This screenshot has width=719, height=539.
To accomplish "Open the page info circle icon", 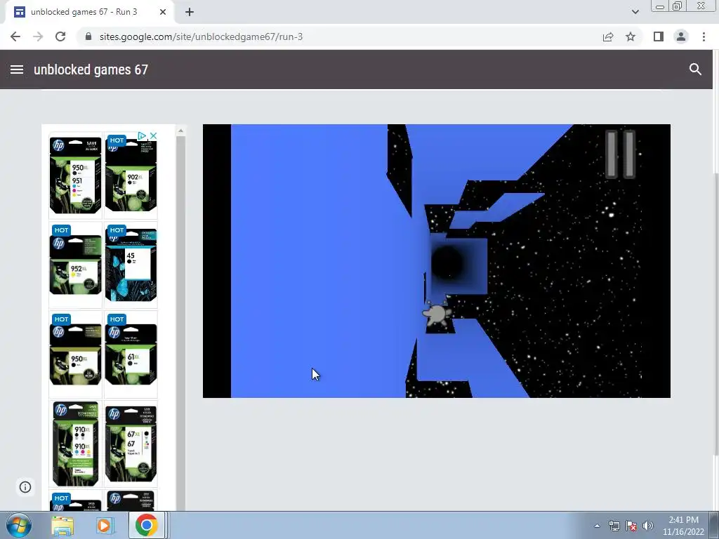I will pos(25,487).
